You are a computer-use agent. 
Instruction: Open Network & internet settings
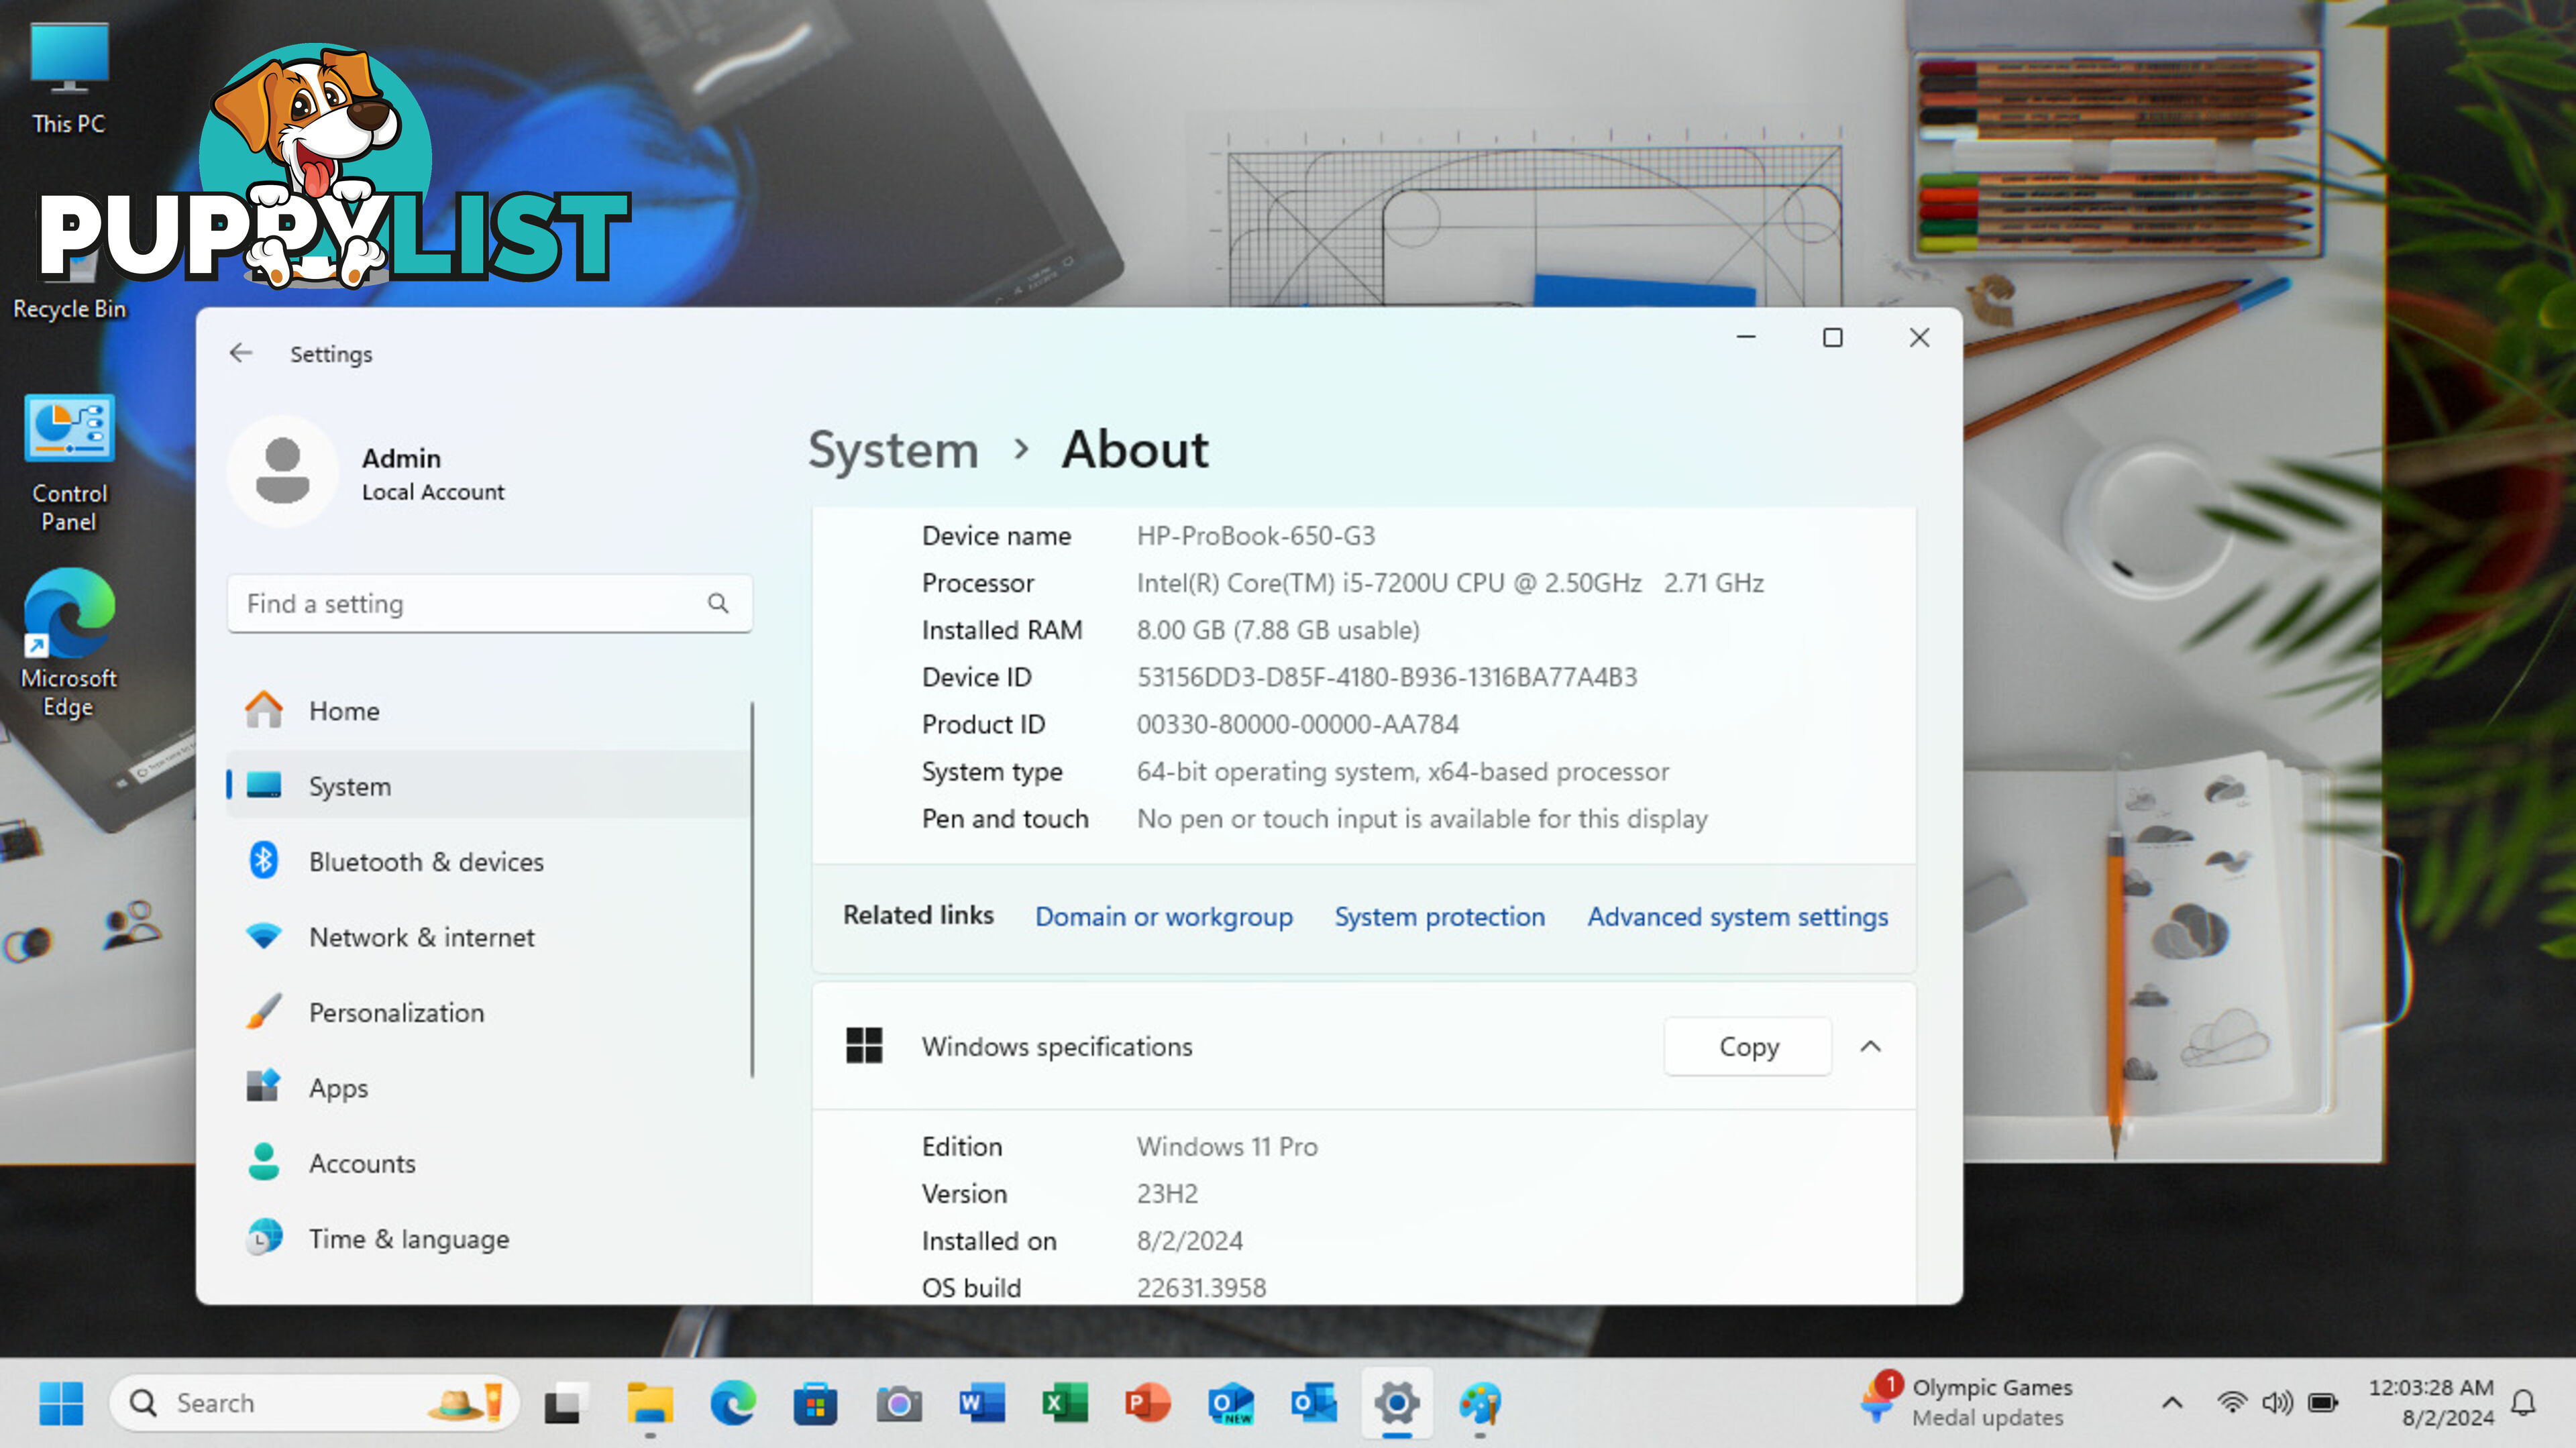point(488,937)
